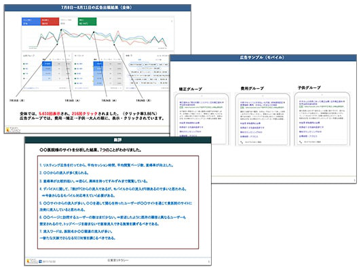Click finding number 1 about リスティング広告
The image size is (361, 269).
107,165
